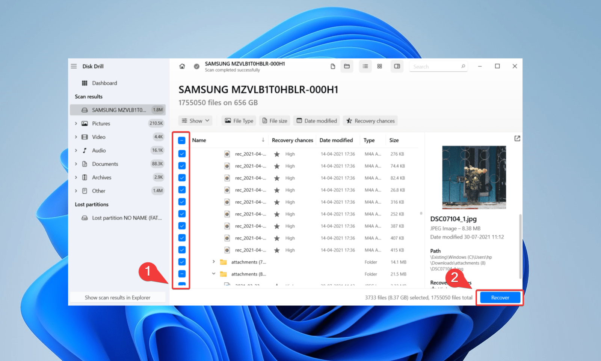Click the Recover button
This screenshot has width=601, height=361.
[500, 297]
